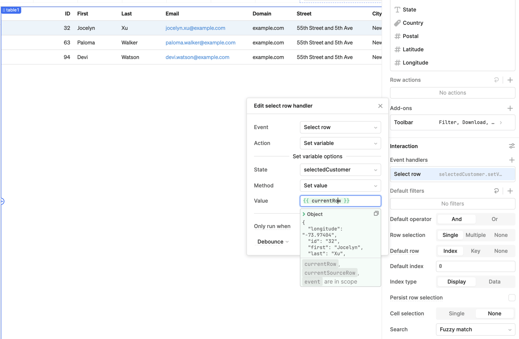Close the Edit select row handler dialog
This screenshot has height=339, width=519.
380,106
